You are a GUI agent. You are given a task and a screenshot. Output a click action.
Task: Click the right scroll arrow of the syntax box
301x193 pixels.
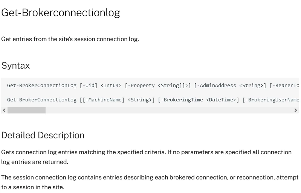(x=296, y=110)
